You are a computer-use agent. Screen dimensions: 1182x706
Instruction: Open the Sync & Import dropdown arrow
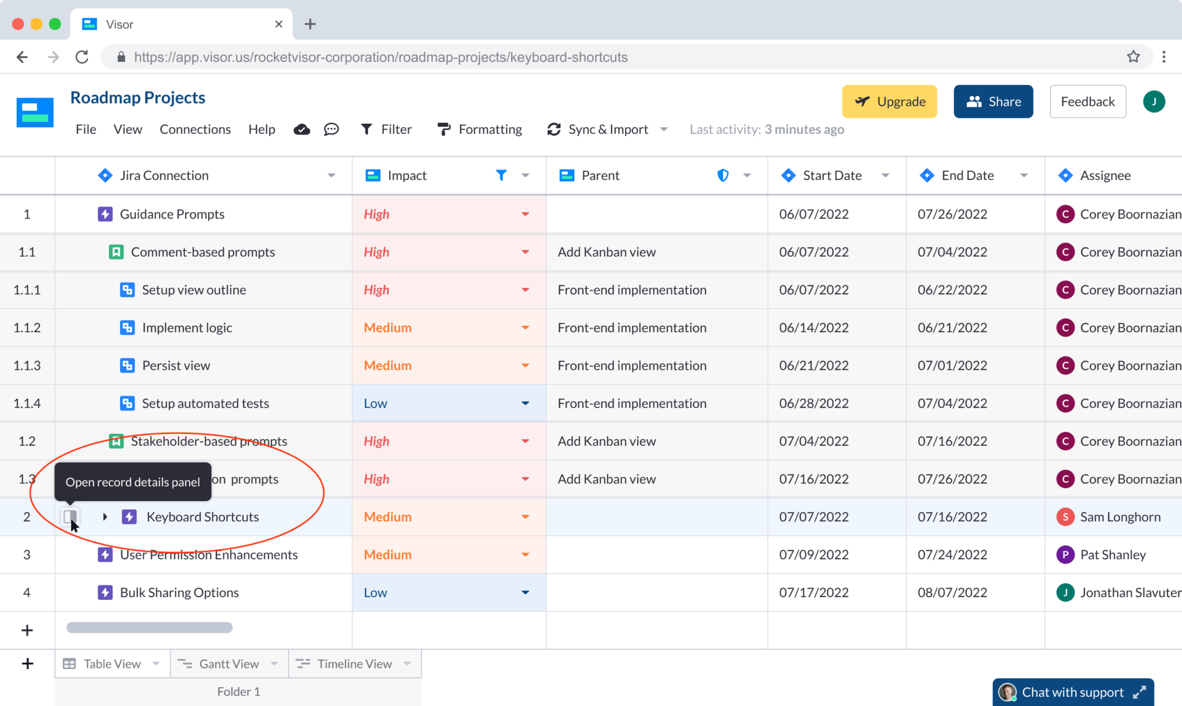click(664, 129)
